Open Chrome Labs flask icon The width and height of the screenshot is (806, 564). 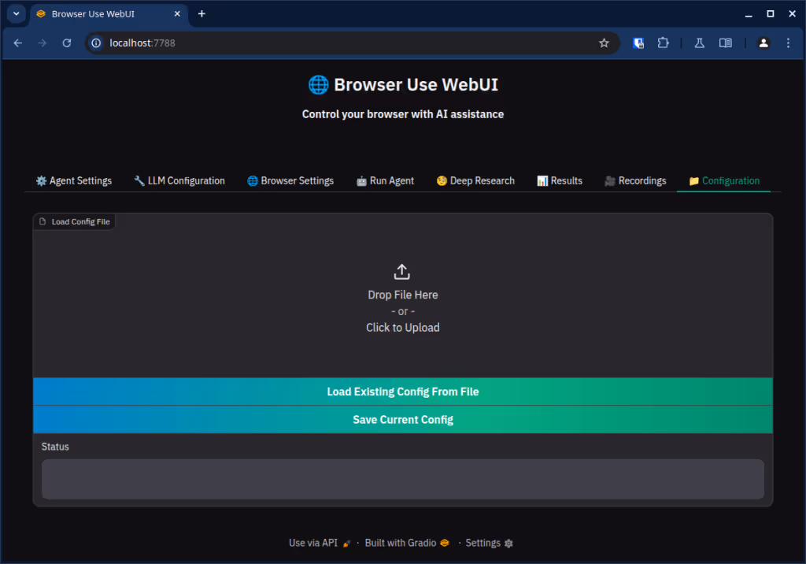(x=700, y=43)
